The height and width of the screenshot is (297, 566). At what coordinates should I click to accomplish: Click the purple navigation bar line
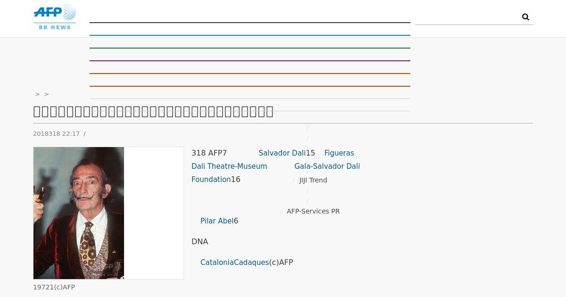pos(250,61)
